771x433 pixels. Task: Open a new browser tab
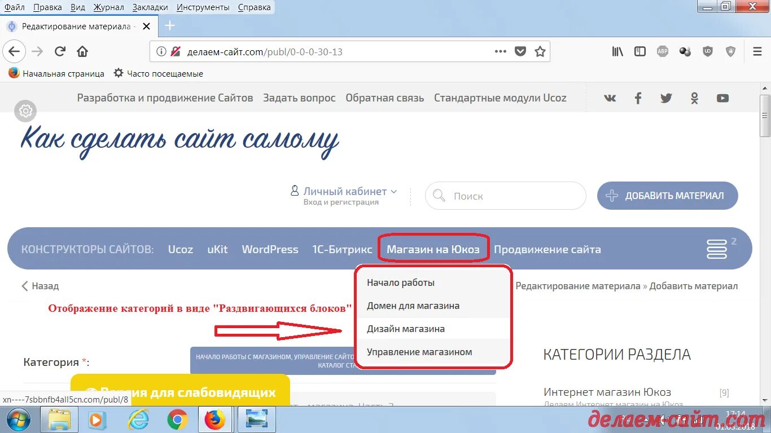coord(170,26)
